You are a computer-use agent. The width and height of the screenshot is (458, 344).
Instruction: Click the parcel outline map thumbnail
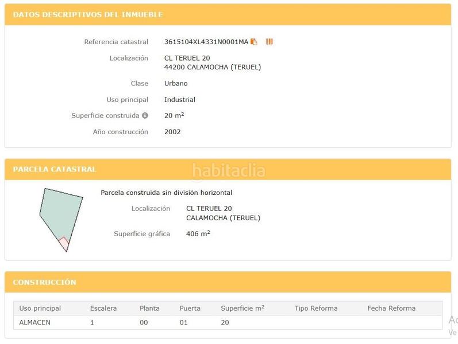click(60, 218)
